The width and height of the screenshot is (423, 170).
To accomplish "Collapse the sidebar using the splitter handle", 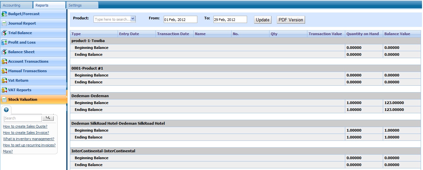I will [x=67, y=96].
